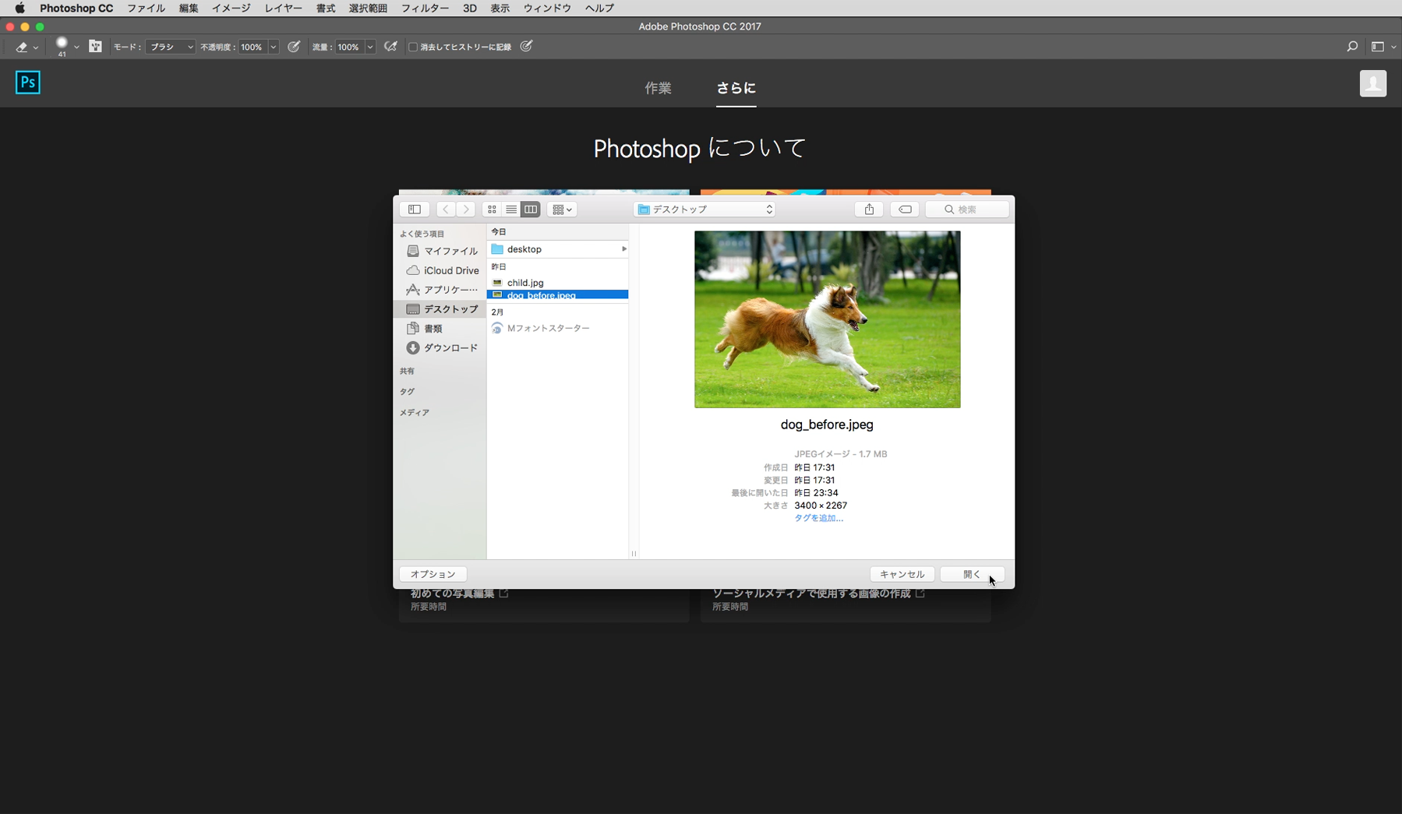The width and height of the screenshot is (1402, 814).
Task: Click タグを追加… link
Action: coord(818,518)
